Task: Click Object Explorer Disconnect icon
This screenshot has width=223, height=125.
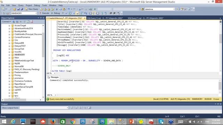Action: point(17,22)
